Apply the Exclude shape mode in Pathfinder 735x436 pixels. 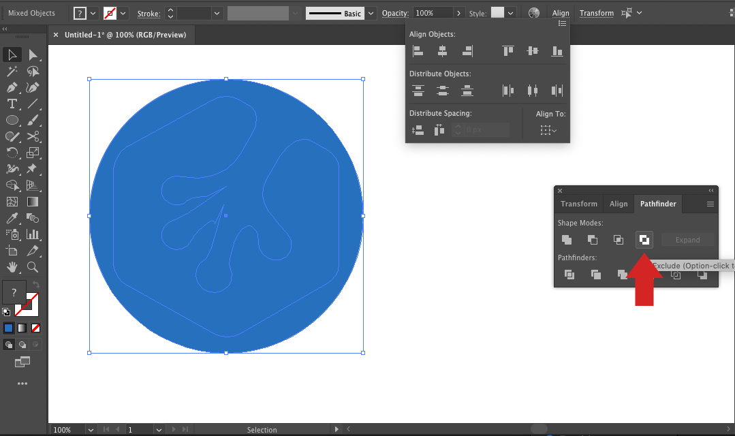point(644,240)
